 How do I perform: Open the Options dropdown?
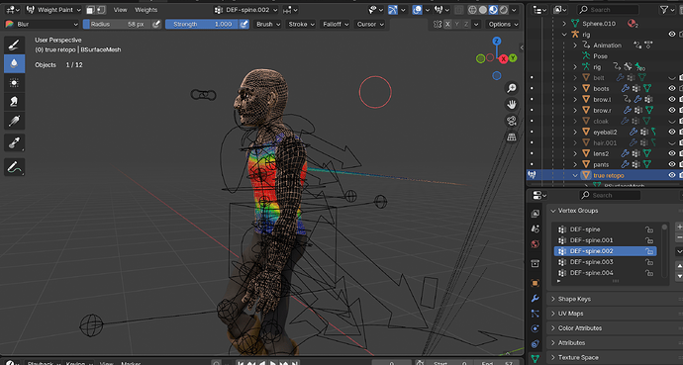503,25
